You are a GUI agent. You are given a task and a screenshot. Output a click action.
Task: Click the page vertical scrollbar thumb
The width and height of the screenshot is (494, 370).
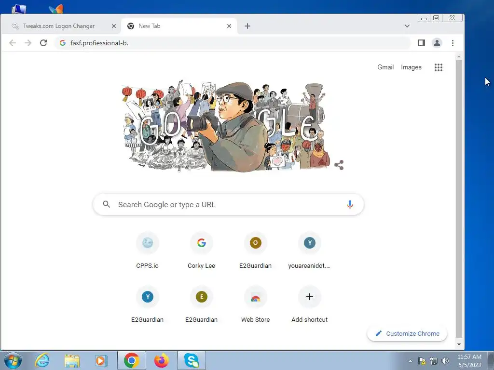pyautogui.click(x=459, y=199)
